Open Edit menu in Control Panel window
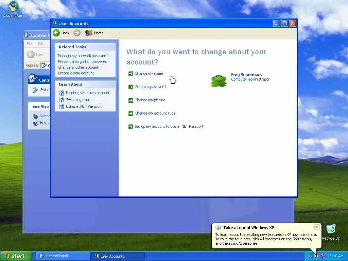 pos(41,43)
